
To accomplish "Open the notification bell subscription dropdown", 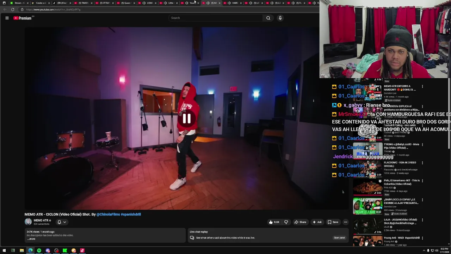I will click(x=62, y=222).
